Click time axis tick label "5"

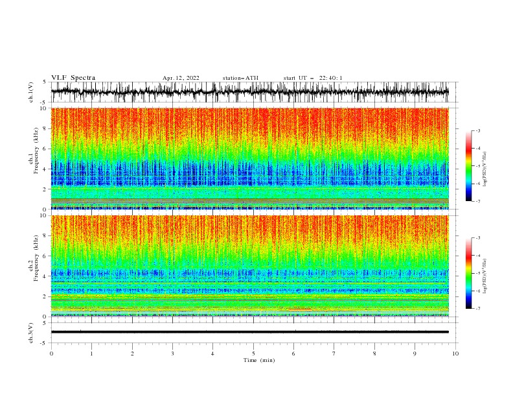tap(253, 354)
